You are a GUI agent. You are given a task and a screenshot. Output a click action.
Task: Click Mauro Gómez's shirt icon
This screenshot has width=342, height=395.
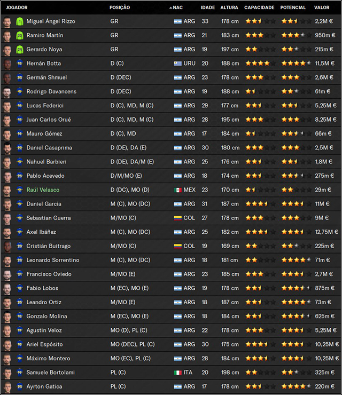pos(20,134)
